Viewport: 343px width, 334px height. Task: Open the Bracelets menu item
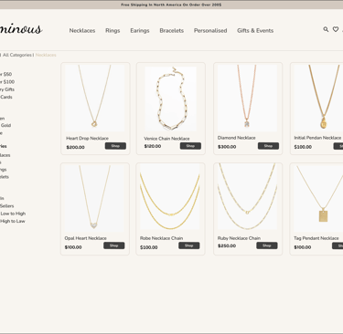[x=171, y=30]
